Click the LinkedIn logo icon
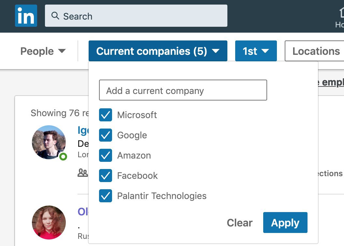344x246 pixels. coord(26,16)
